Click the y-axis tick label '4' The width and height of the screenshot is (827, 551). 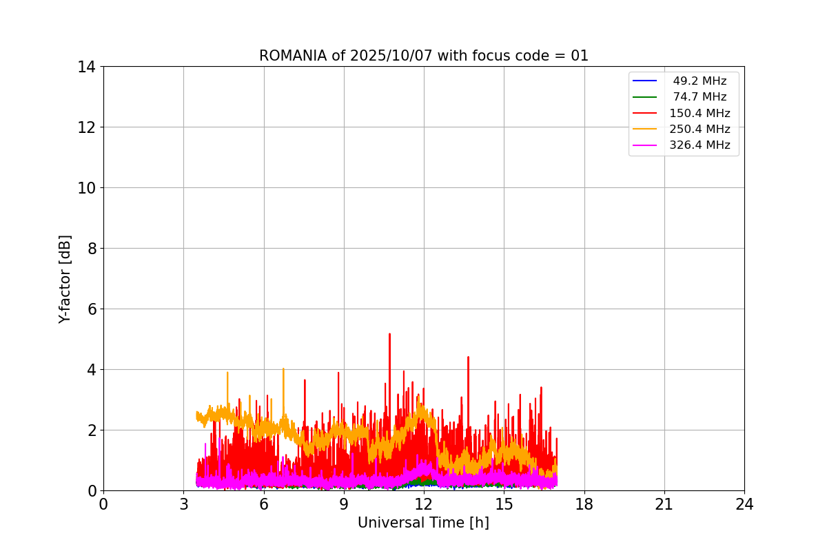point(91,370)
